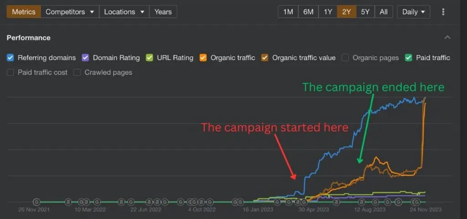Viewport: 467px width, 219px height.
Task: Click the 'a' marker just above the 12 Aug 2023 label
Action: click(x=362, y=202)
